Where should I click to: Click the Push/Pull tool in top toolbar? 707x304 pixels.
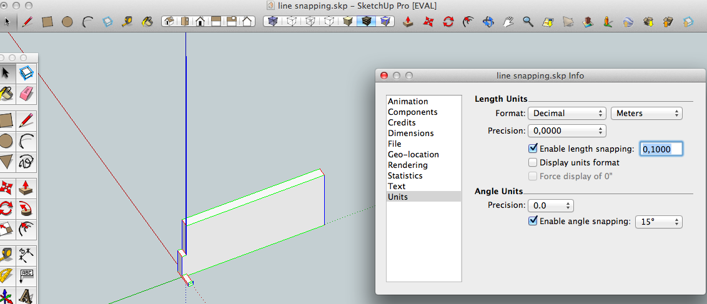(x=408, y=22)
